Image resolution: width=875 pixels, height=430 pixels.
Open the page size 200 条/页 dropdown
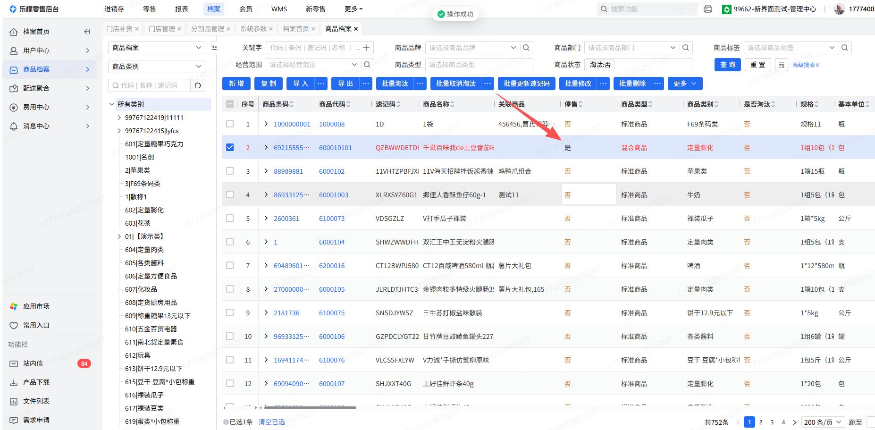tap(823, 422)
